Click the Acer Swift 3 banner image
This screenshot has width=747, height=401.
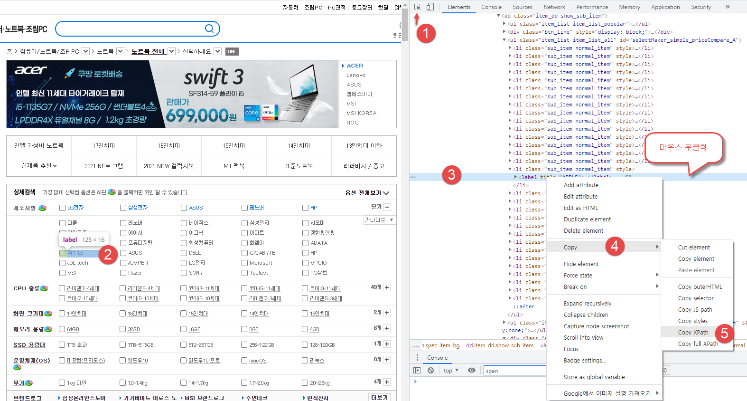[173, 94]
